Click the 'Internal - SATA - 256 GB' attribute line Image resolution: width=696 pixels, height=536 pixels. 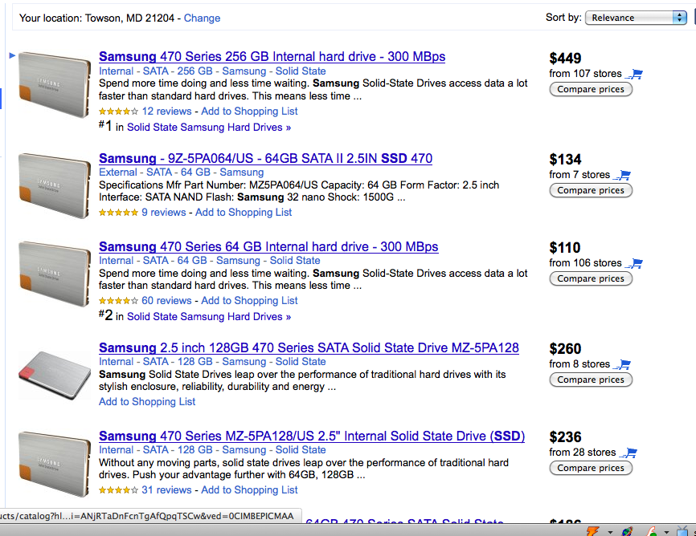point(212,71)
